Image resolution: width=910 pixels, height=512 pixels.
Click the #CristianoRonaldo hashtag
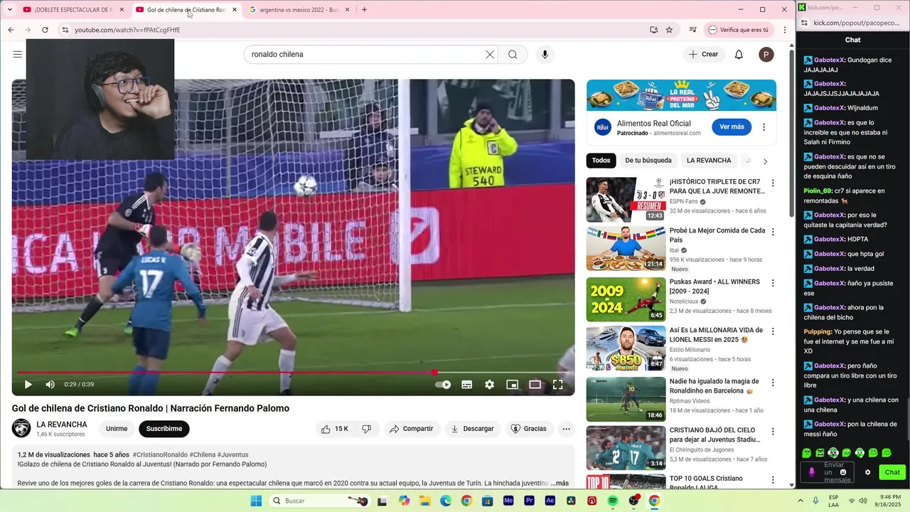coord(160,455)
